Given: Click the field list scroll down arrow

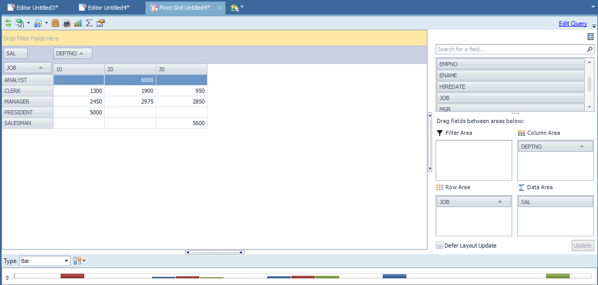Looking at the screenshot, I should [590, 107].
